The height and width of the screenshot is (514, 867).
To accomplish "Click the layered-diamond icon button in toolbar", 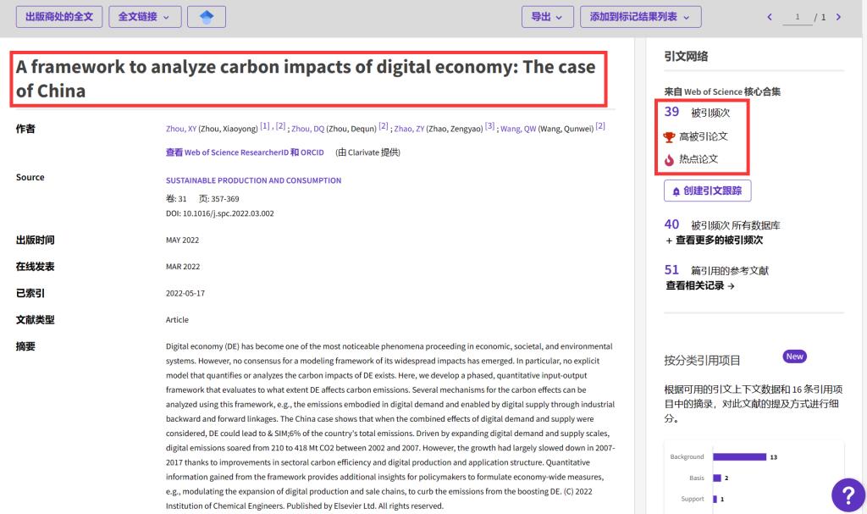I will tap(207, 16).
